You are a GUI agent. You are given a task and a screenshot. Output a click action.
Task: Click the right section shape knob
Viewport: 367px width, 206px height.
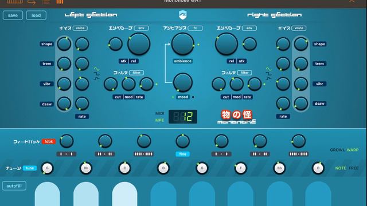(300, 44)
